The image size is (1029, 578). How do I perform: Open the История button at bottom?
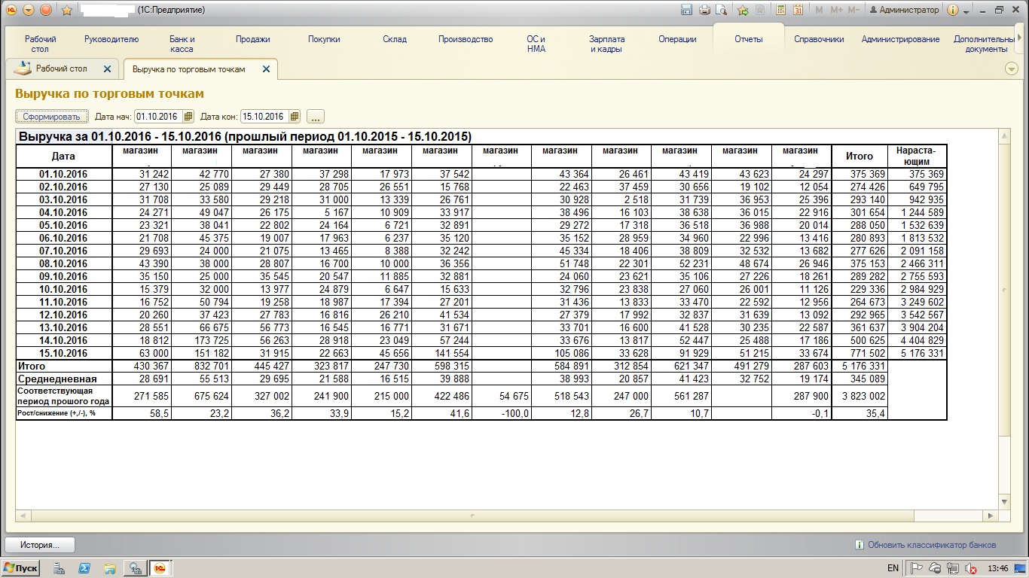tap(39, 545)
